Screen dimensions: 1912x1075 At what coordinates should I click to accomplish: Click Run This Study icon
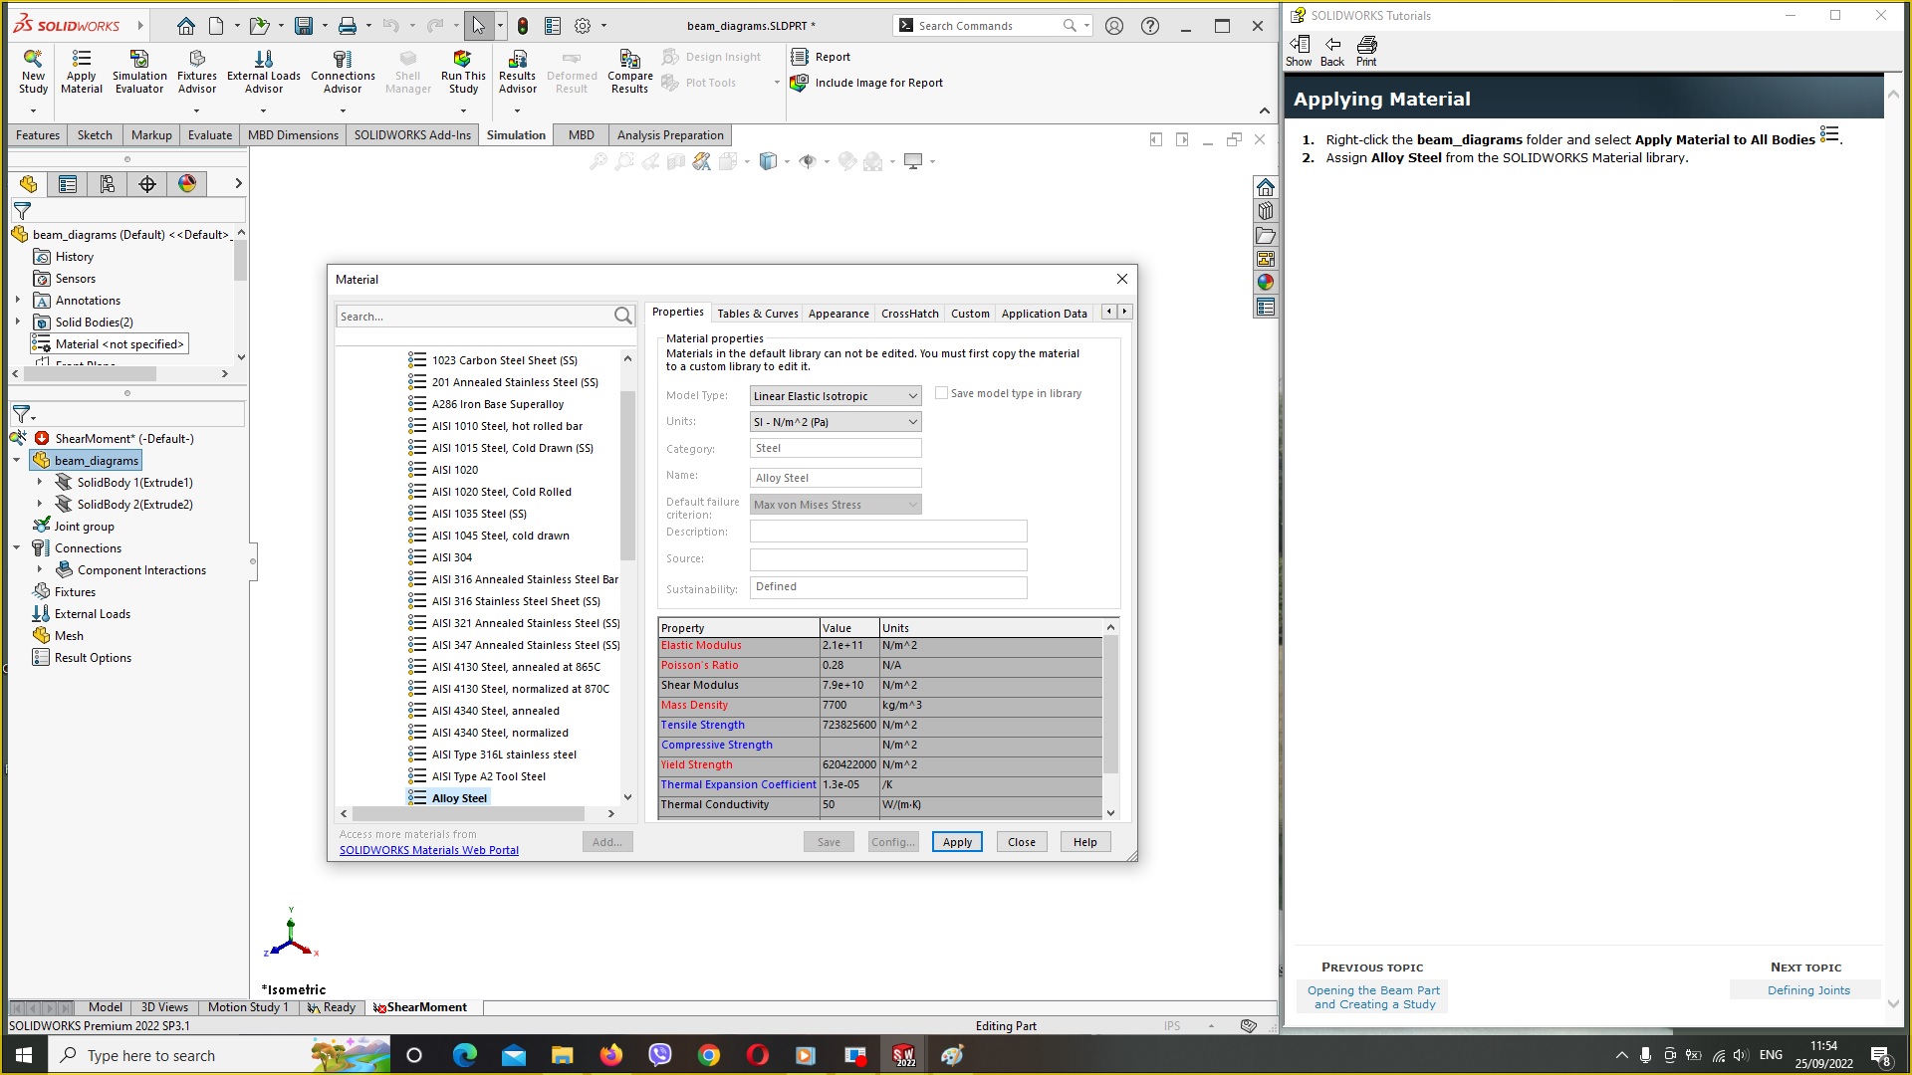click(463, 72)
